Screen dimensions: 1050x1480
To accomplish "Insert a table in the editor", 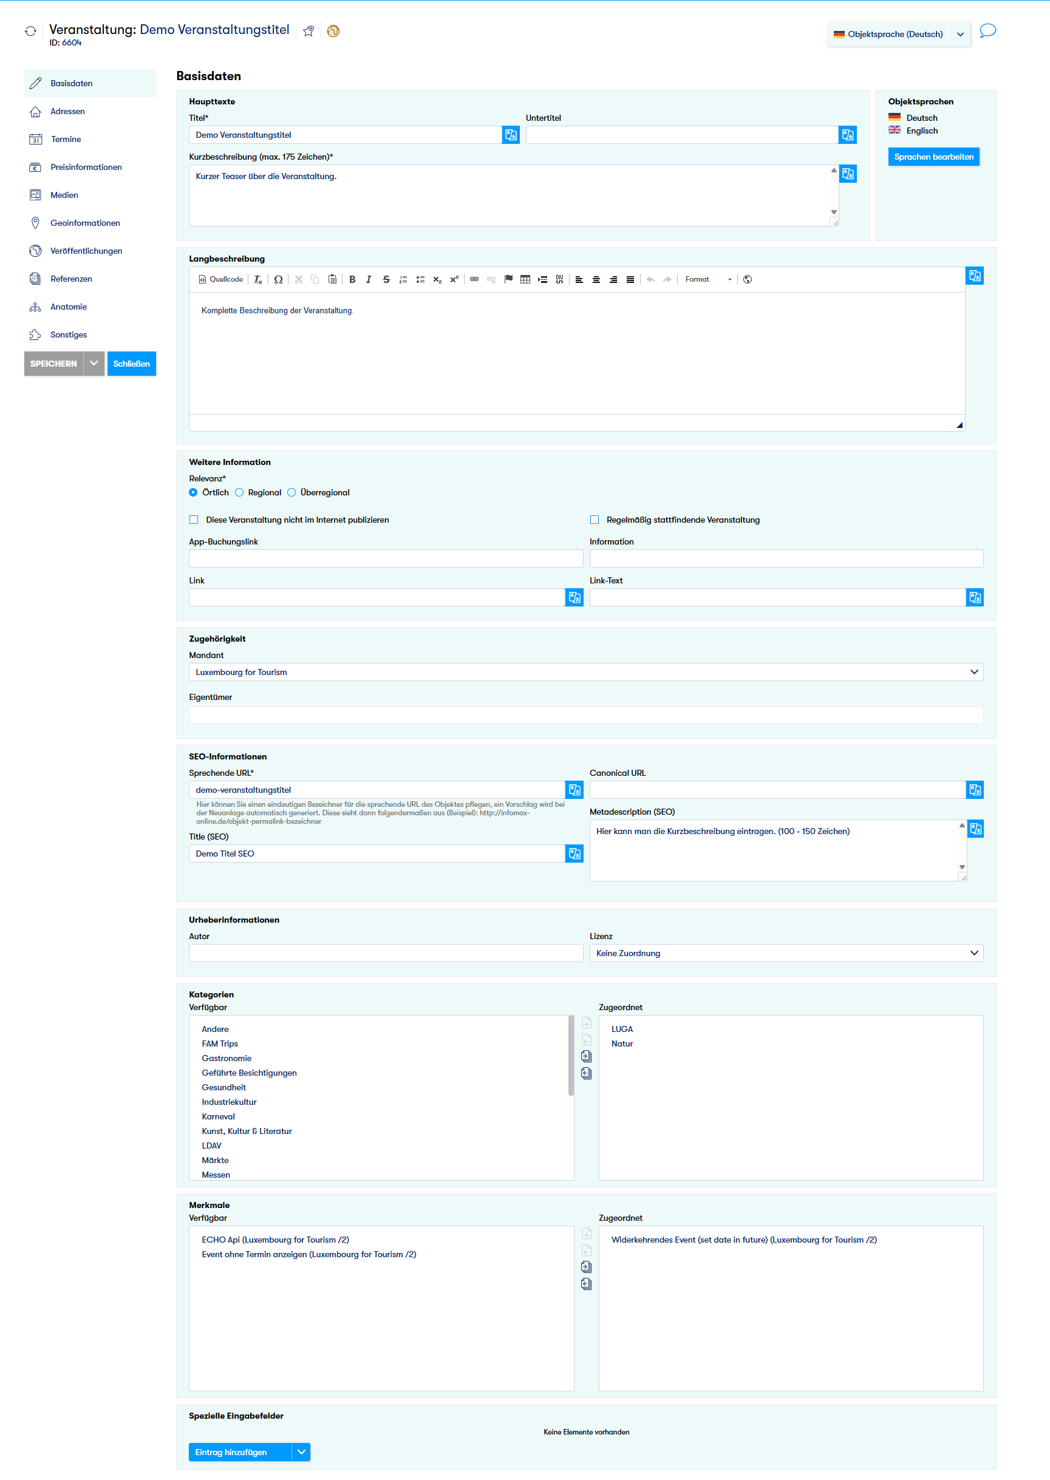I will point(525,279).
